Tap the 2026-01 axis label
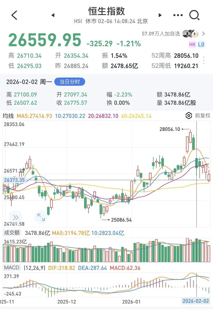Screen dimensions: 213x313 [131, 301]
